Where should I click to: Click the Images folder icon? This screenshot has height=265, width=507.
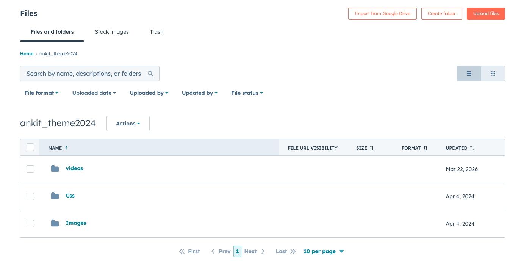point(55,223)
